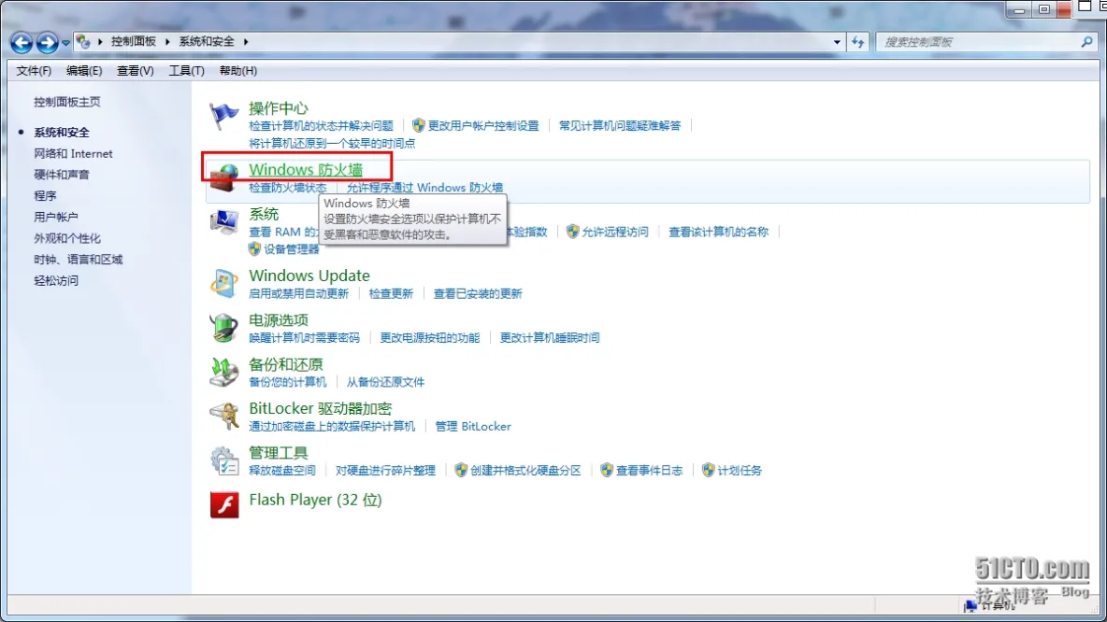
Task: Open the 文件(F) menu
Action: [34, 71]
